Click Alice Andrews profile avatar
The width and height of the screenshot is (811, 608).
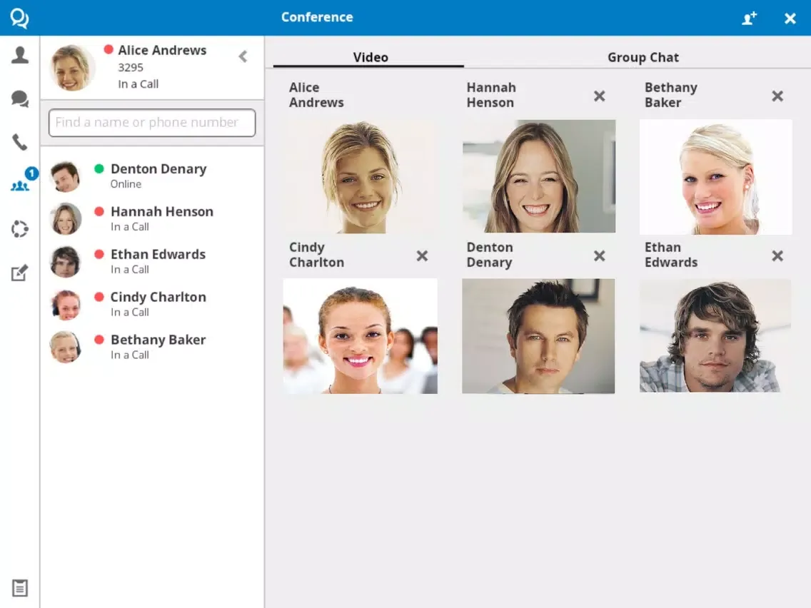72,68
